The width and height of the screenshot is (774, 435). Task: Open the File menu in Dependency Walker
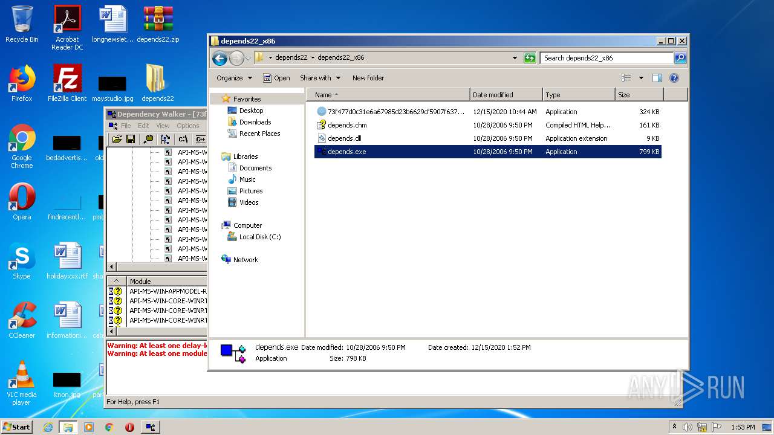click(126, 126)
